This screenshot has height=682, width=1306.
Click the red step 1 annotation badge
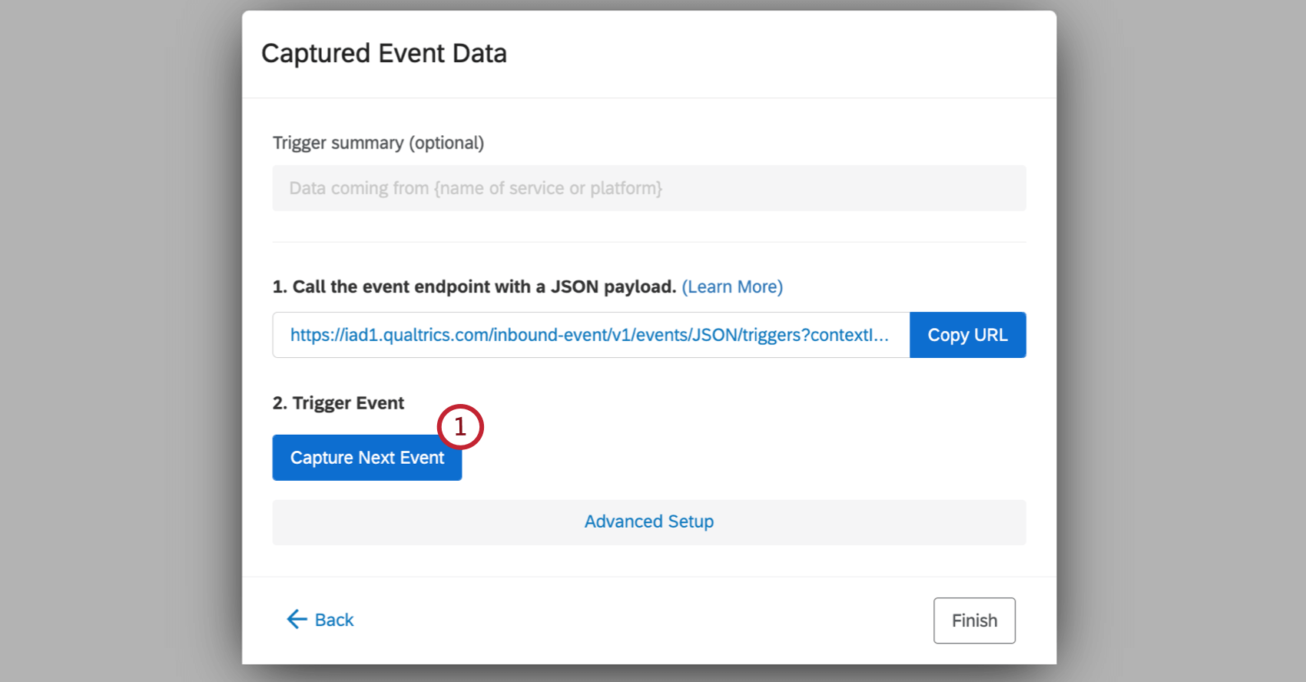tap(460, 426)
